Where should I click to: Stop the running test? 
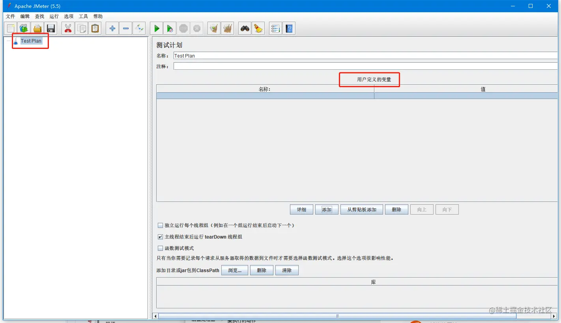click(x=183, y=28)
